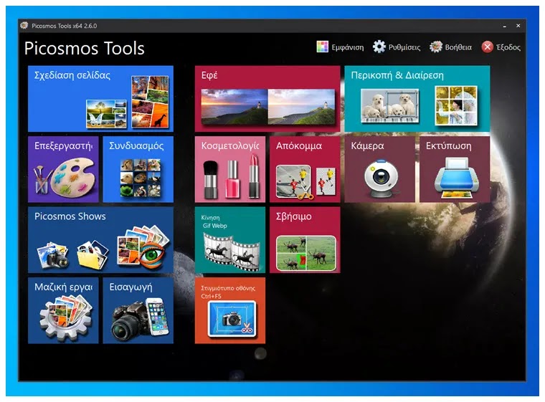Click the colorful Εμφάνιση squares icon
The width and height of the screenshot is (545, 402).
pyautogui.click(x=322, y=47)
